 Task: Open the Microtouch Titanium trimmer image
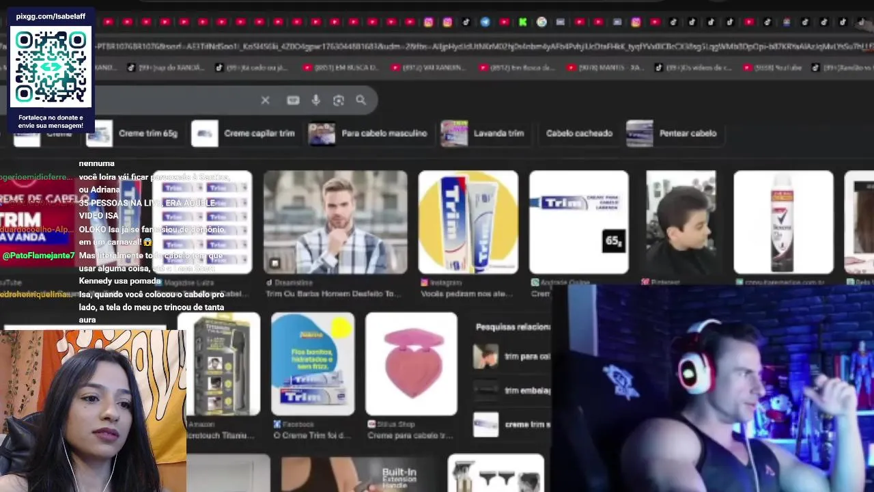(224, 364)
